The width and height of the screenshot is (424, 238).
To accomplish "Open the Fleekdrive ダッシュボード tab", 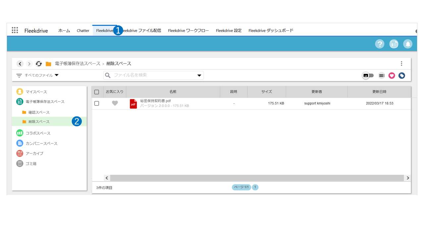I will point(271,30).
